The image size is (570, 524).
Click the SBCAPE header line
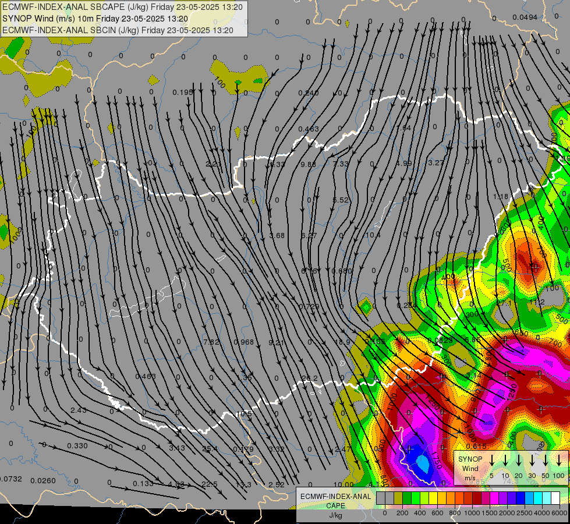pos(122,7)
